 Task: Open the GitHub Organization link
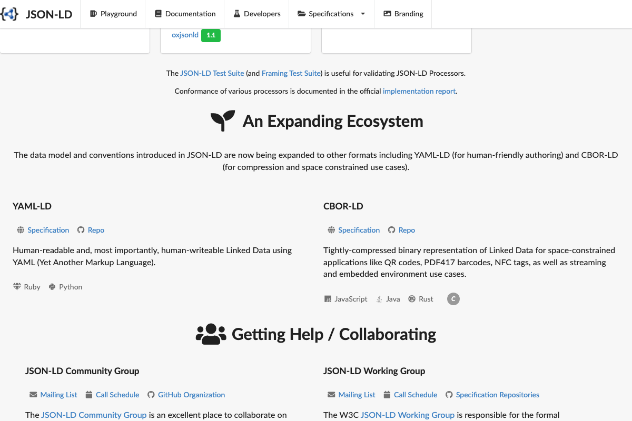click(192, 395)
